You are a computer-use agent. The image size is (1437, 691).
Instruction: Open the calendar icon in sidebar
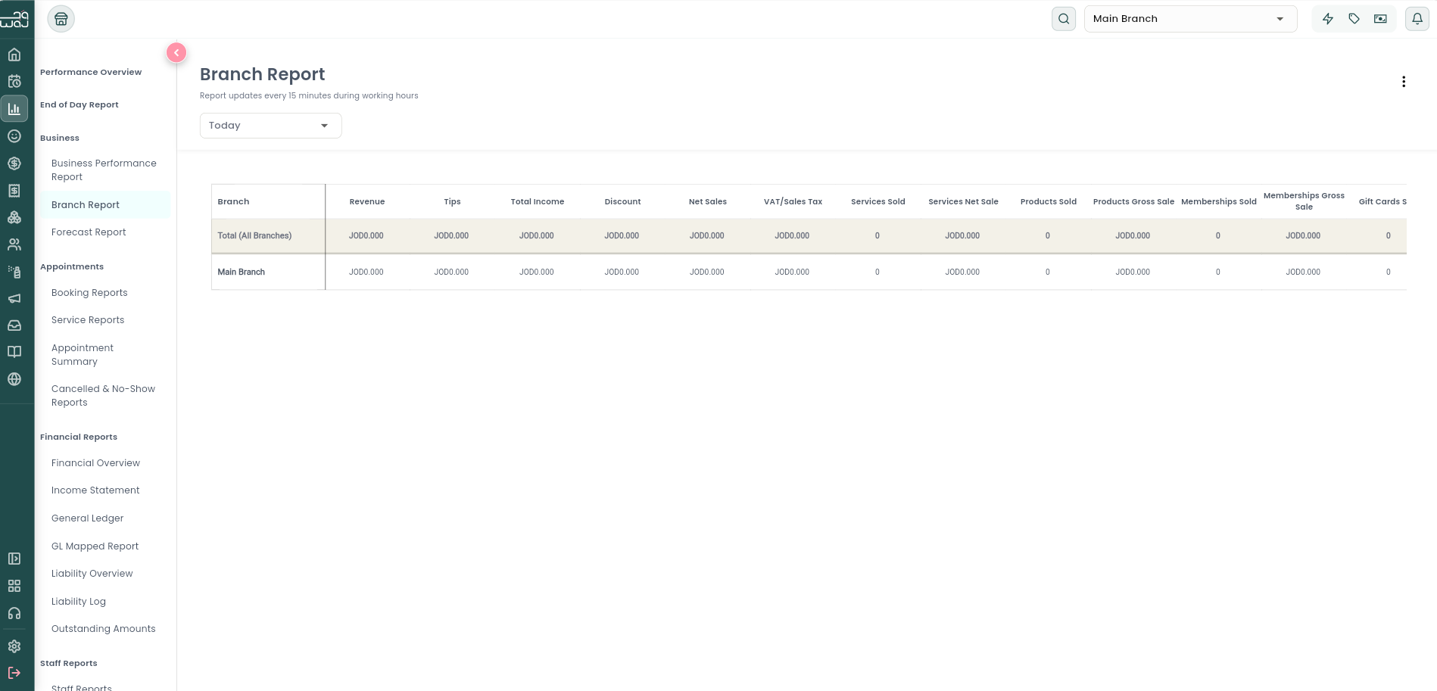click(x=14, y=82)
